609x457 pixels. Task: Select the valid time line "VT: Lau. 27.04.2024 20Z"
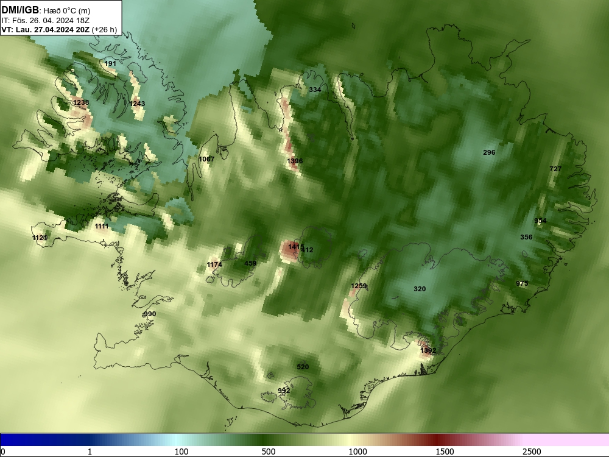point(45,29)
